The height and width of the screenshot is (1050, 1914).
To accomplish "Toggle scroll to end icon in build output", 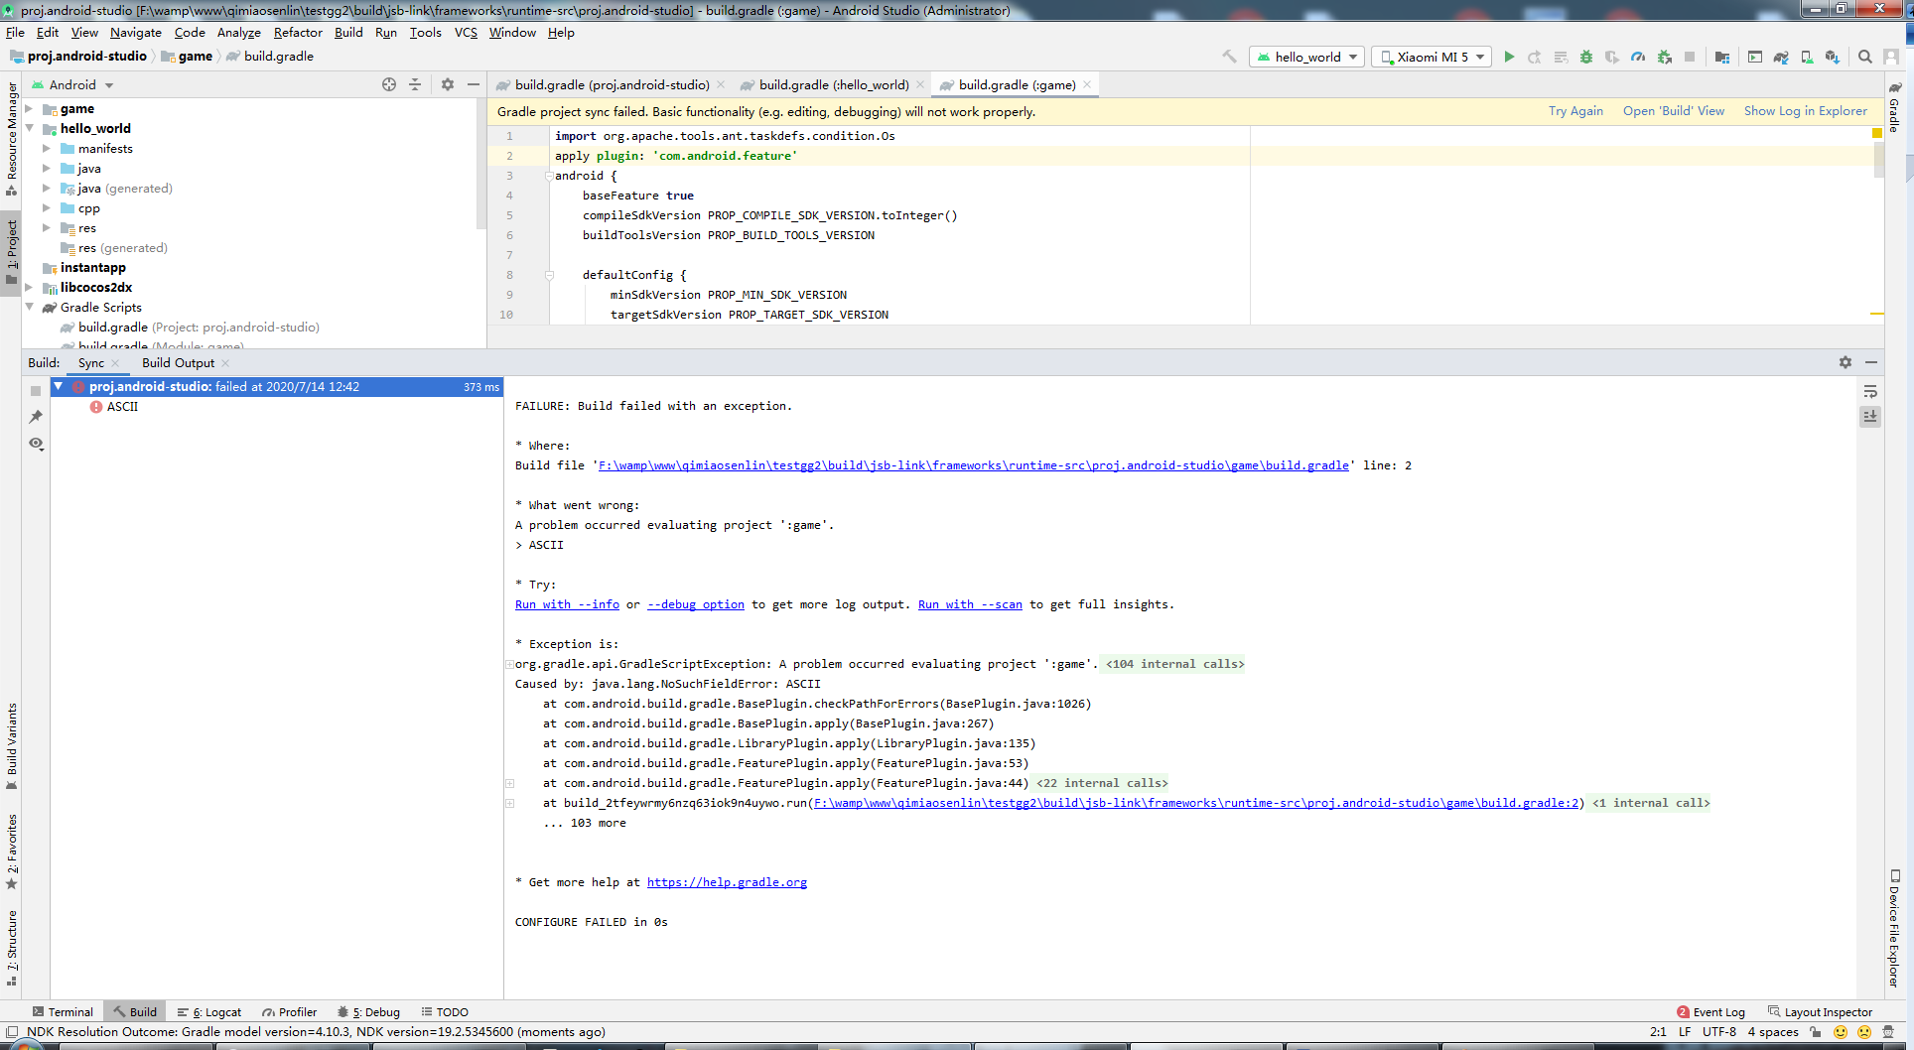I will 1870,417.
